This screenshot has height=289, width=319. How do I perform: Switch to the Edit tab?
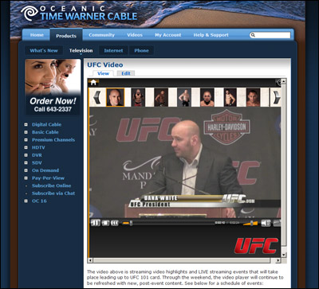click(x=126, y=73)
